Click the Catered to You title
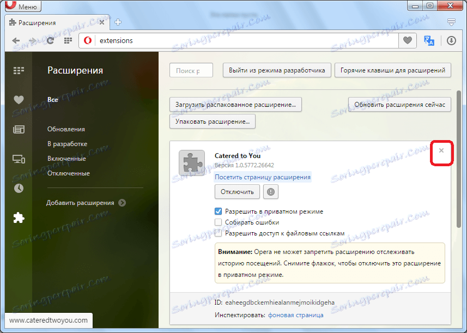The image size is (467, 333). (238, 156)
